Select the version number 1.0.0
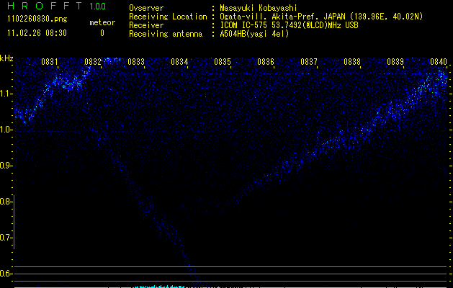453x288 pixels. [98, 6]
